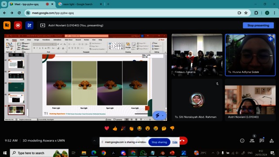Open the activities shapes icon
The height and width of the screenshot is (157, 279).
(272, 140)
